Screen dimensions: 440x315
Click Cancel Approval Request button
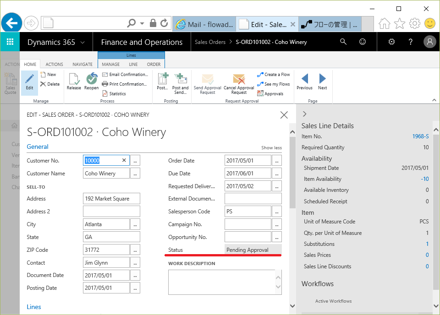point(239,83)
